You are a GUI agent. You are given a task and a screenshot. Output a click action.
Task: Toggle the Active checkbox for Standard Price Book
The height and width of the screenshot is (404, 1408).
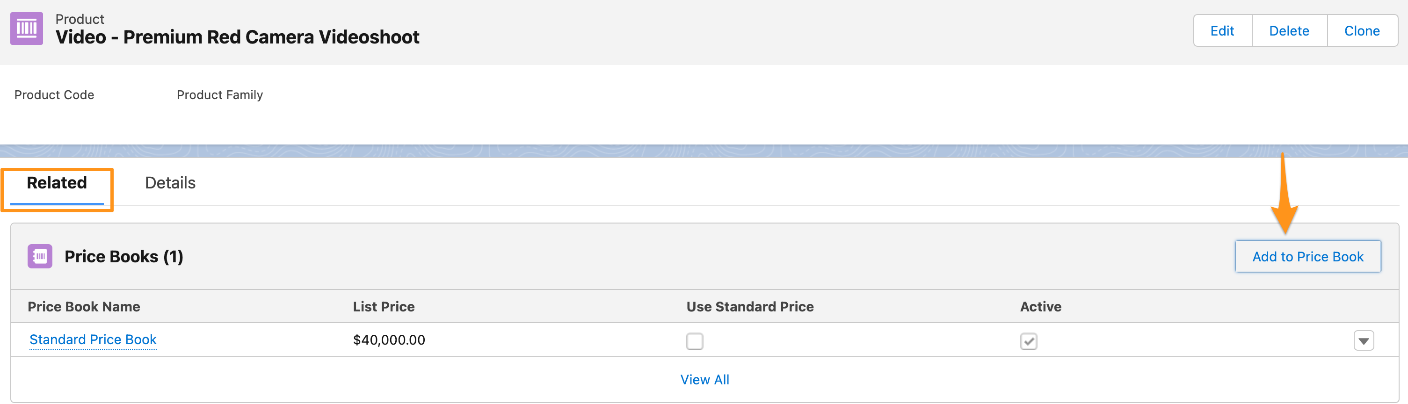pyautogui.click(x=1028, y=340)
